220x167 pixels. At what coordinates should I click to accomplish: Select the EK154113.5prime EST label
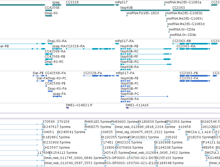[63, 153]
